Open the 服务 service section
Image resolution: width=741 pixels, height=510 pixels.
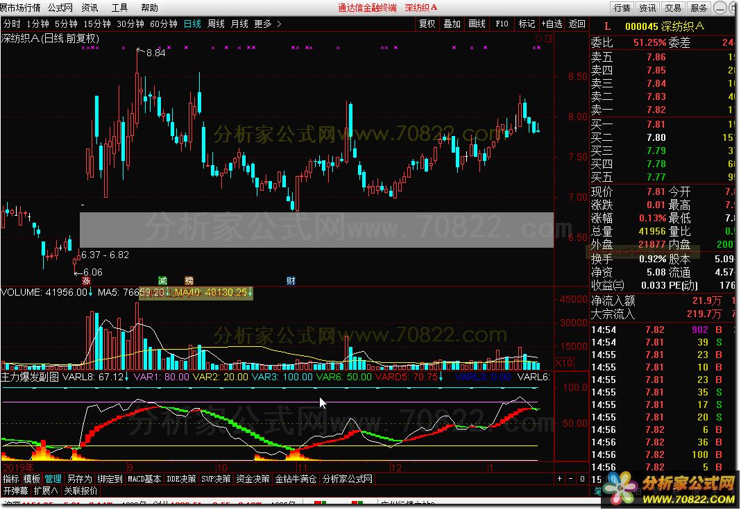[x=699, y=8]
